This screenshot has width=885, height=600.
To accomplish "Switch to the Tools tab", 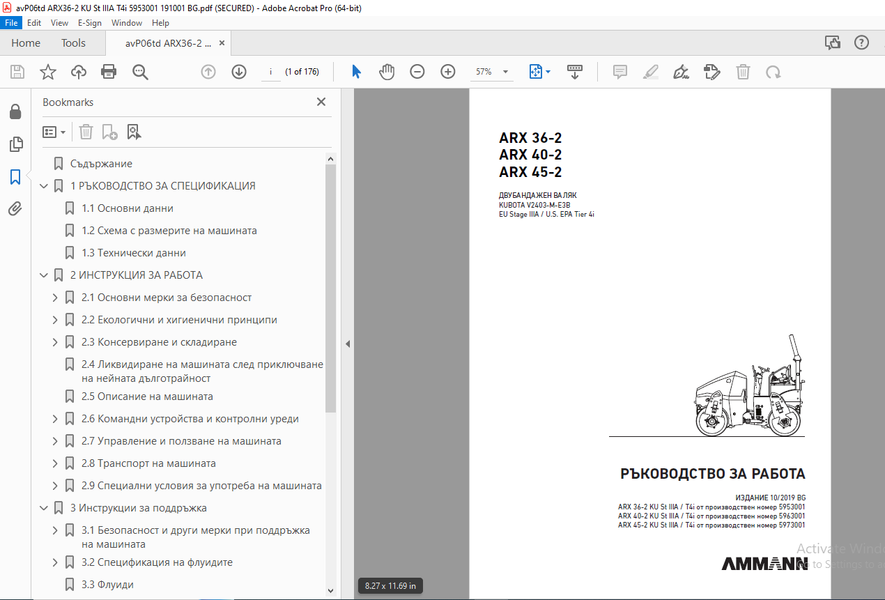I will coord(73,43).
